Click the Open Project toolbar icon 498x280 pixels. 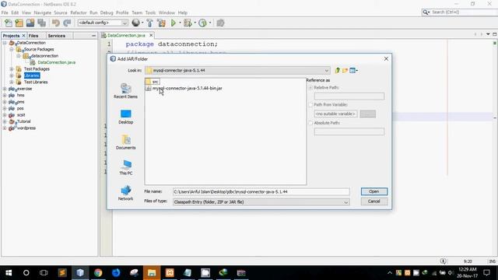pyautogui.click(x=30, y=23)
